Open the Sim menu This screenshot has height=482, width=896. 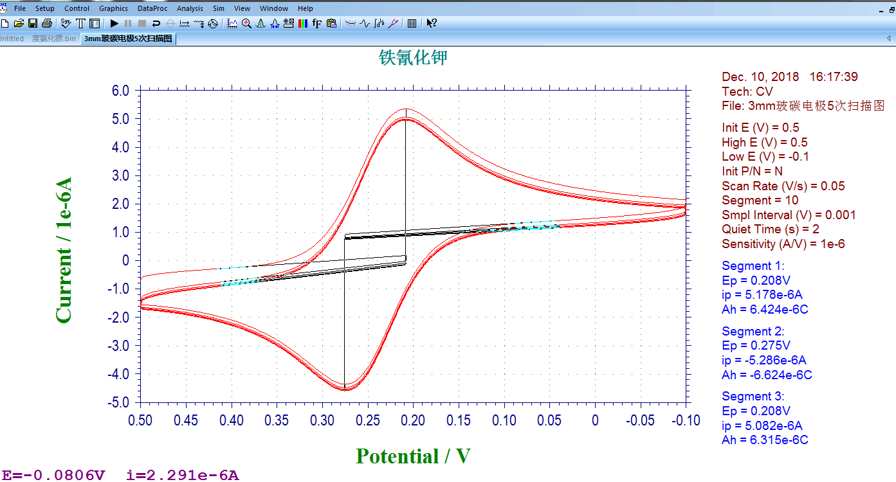219,8
